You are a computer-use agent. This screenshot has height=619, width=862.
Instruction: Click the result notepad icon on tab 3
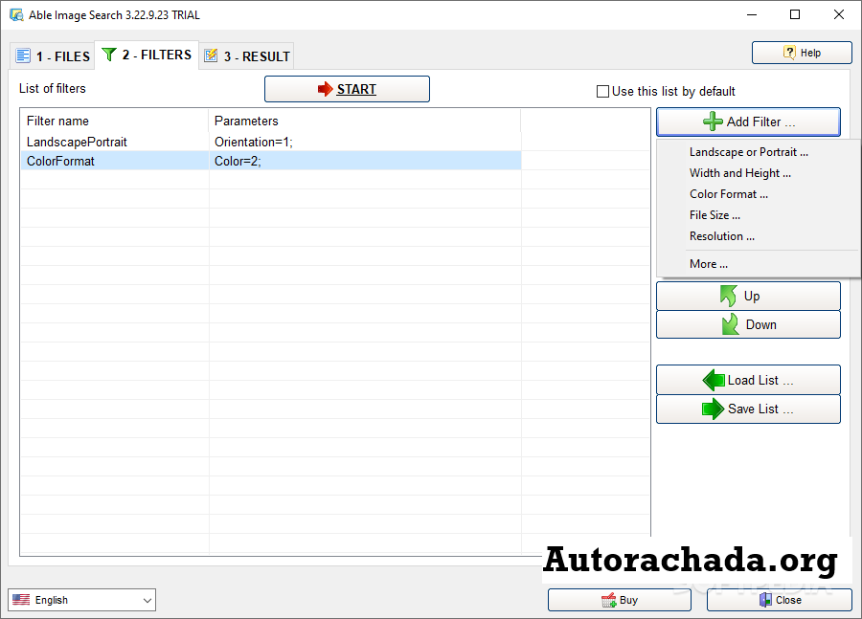tap(211, 55)
